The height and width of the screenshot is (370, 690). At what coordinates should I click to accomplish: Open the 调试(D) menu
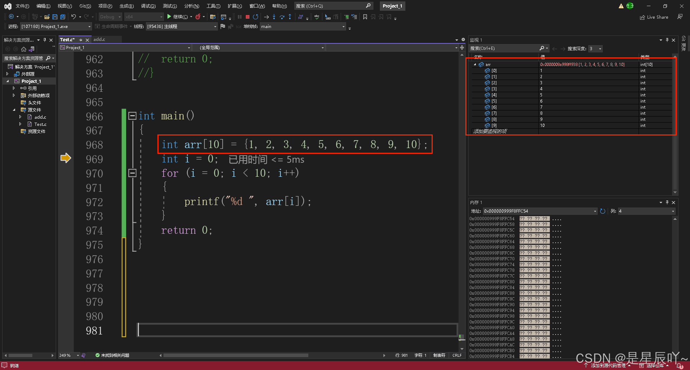[x=148, y=6]
